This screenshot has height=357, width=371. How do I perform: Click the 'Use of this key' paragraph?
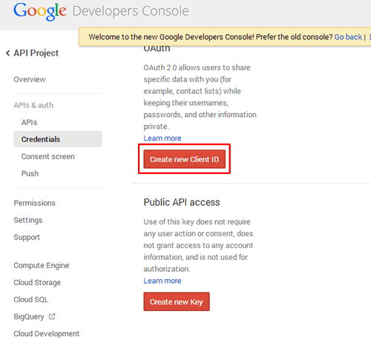(x=198, y=245)
